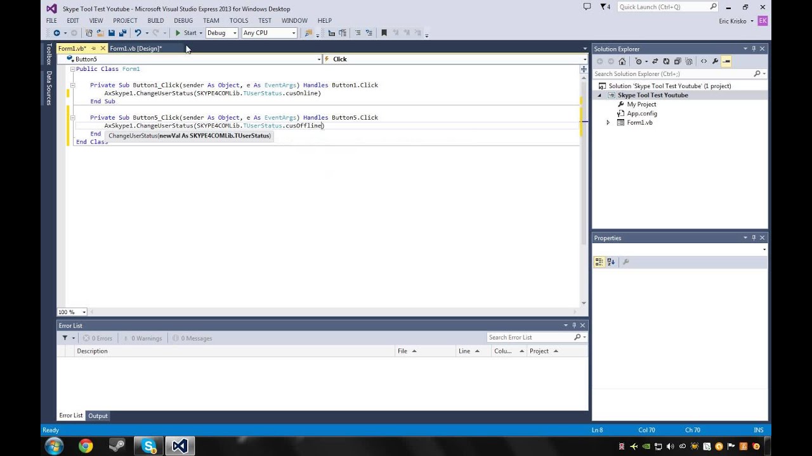Collapse the Skype Tool Test Youtube project node

click(x=599, y=95)
